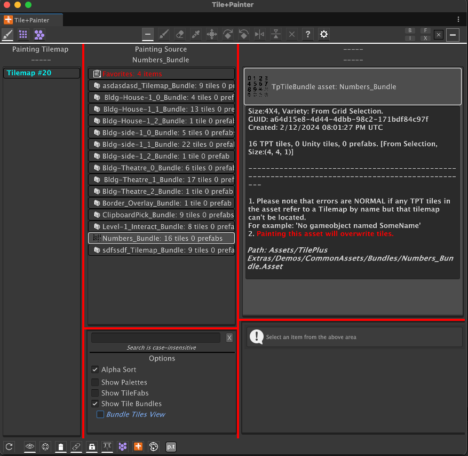Select sdfssdf_Tilemap_Bundle entry

161,250
